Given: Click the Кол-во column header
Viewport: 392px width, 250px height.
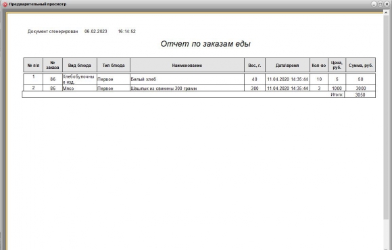Looking at the screenshot, I should pyautogui.click(x=319, y=66).
